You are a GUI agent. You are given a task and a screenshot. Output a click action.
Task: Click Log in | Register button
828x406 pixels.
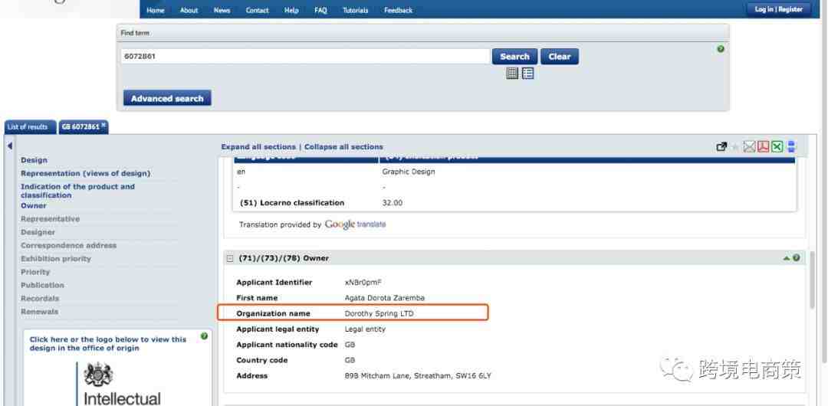778,9
